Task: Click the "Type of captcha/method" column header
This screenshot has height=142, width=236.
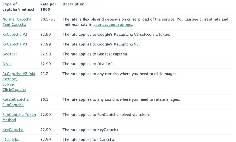Action: point(18,7)
